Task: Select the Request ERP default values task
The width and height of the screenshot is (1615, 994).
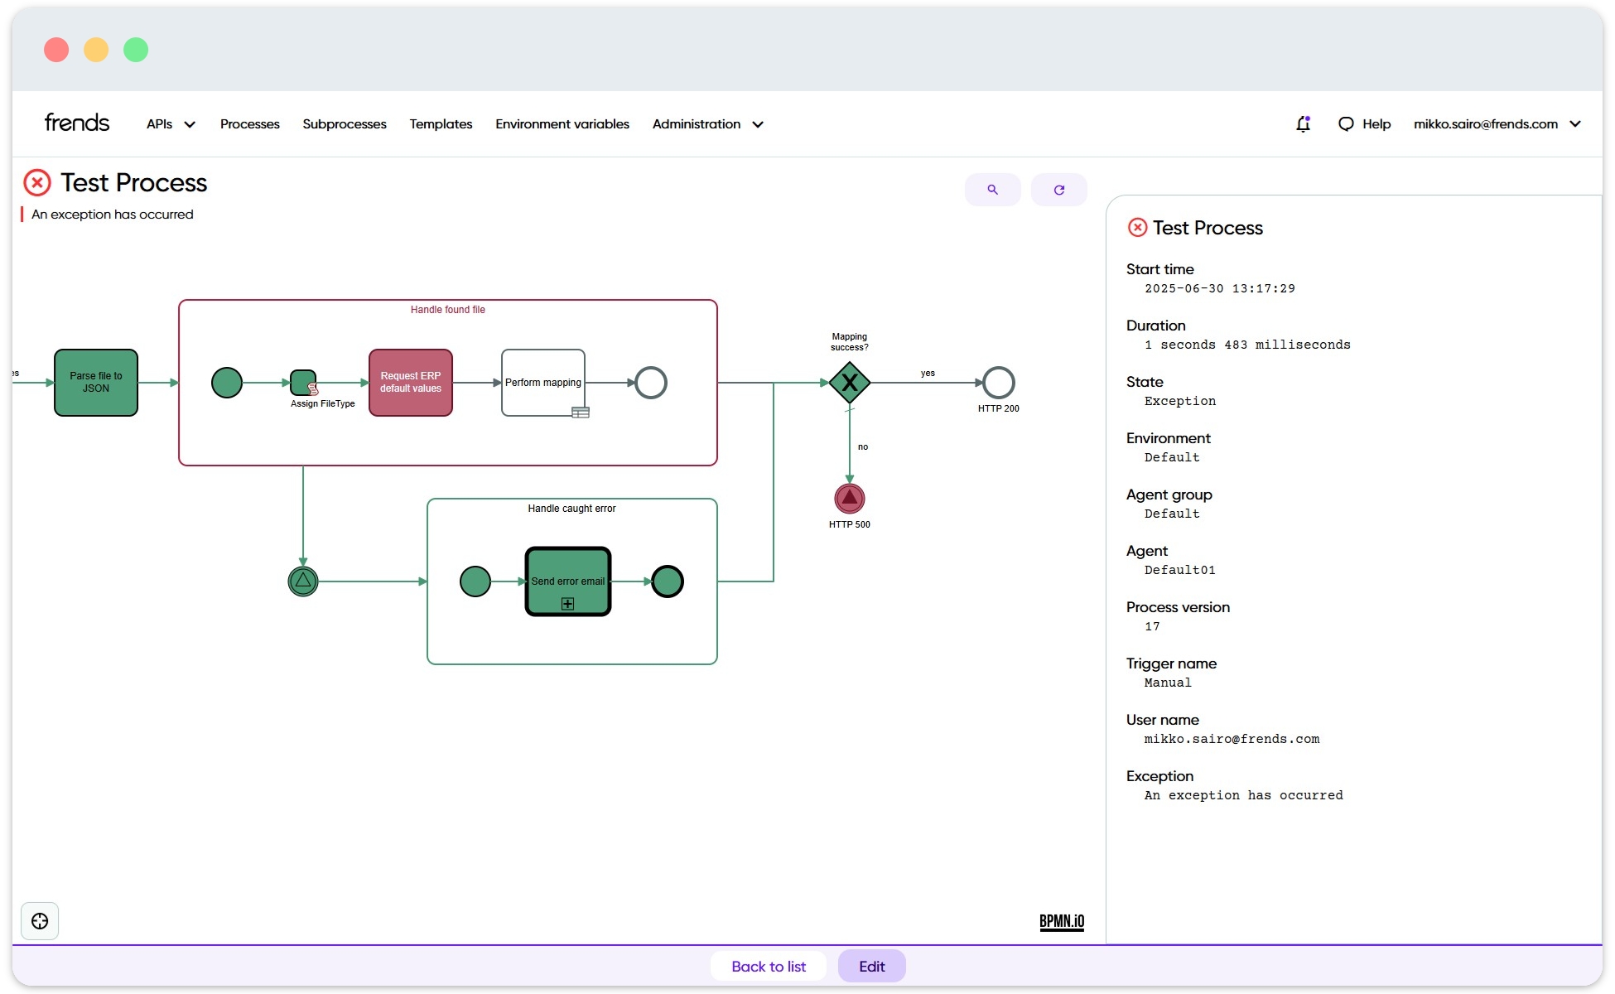Action: [x=411, y=383]
